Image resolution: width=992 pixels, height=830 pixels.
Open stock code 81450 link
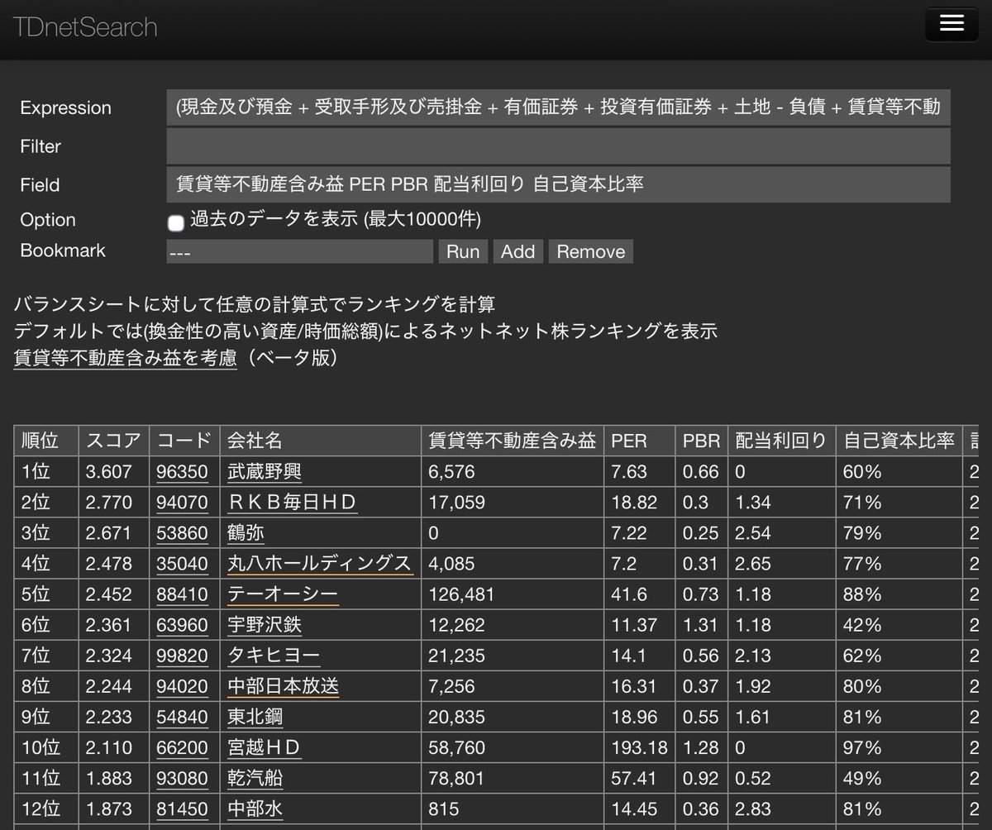[182, 809]
